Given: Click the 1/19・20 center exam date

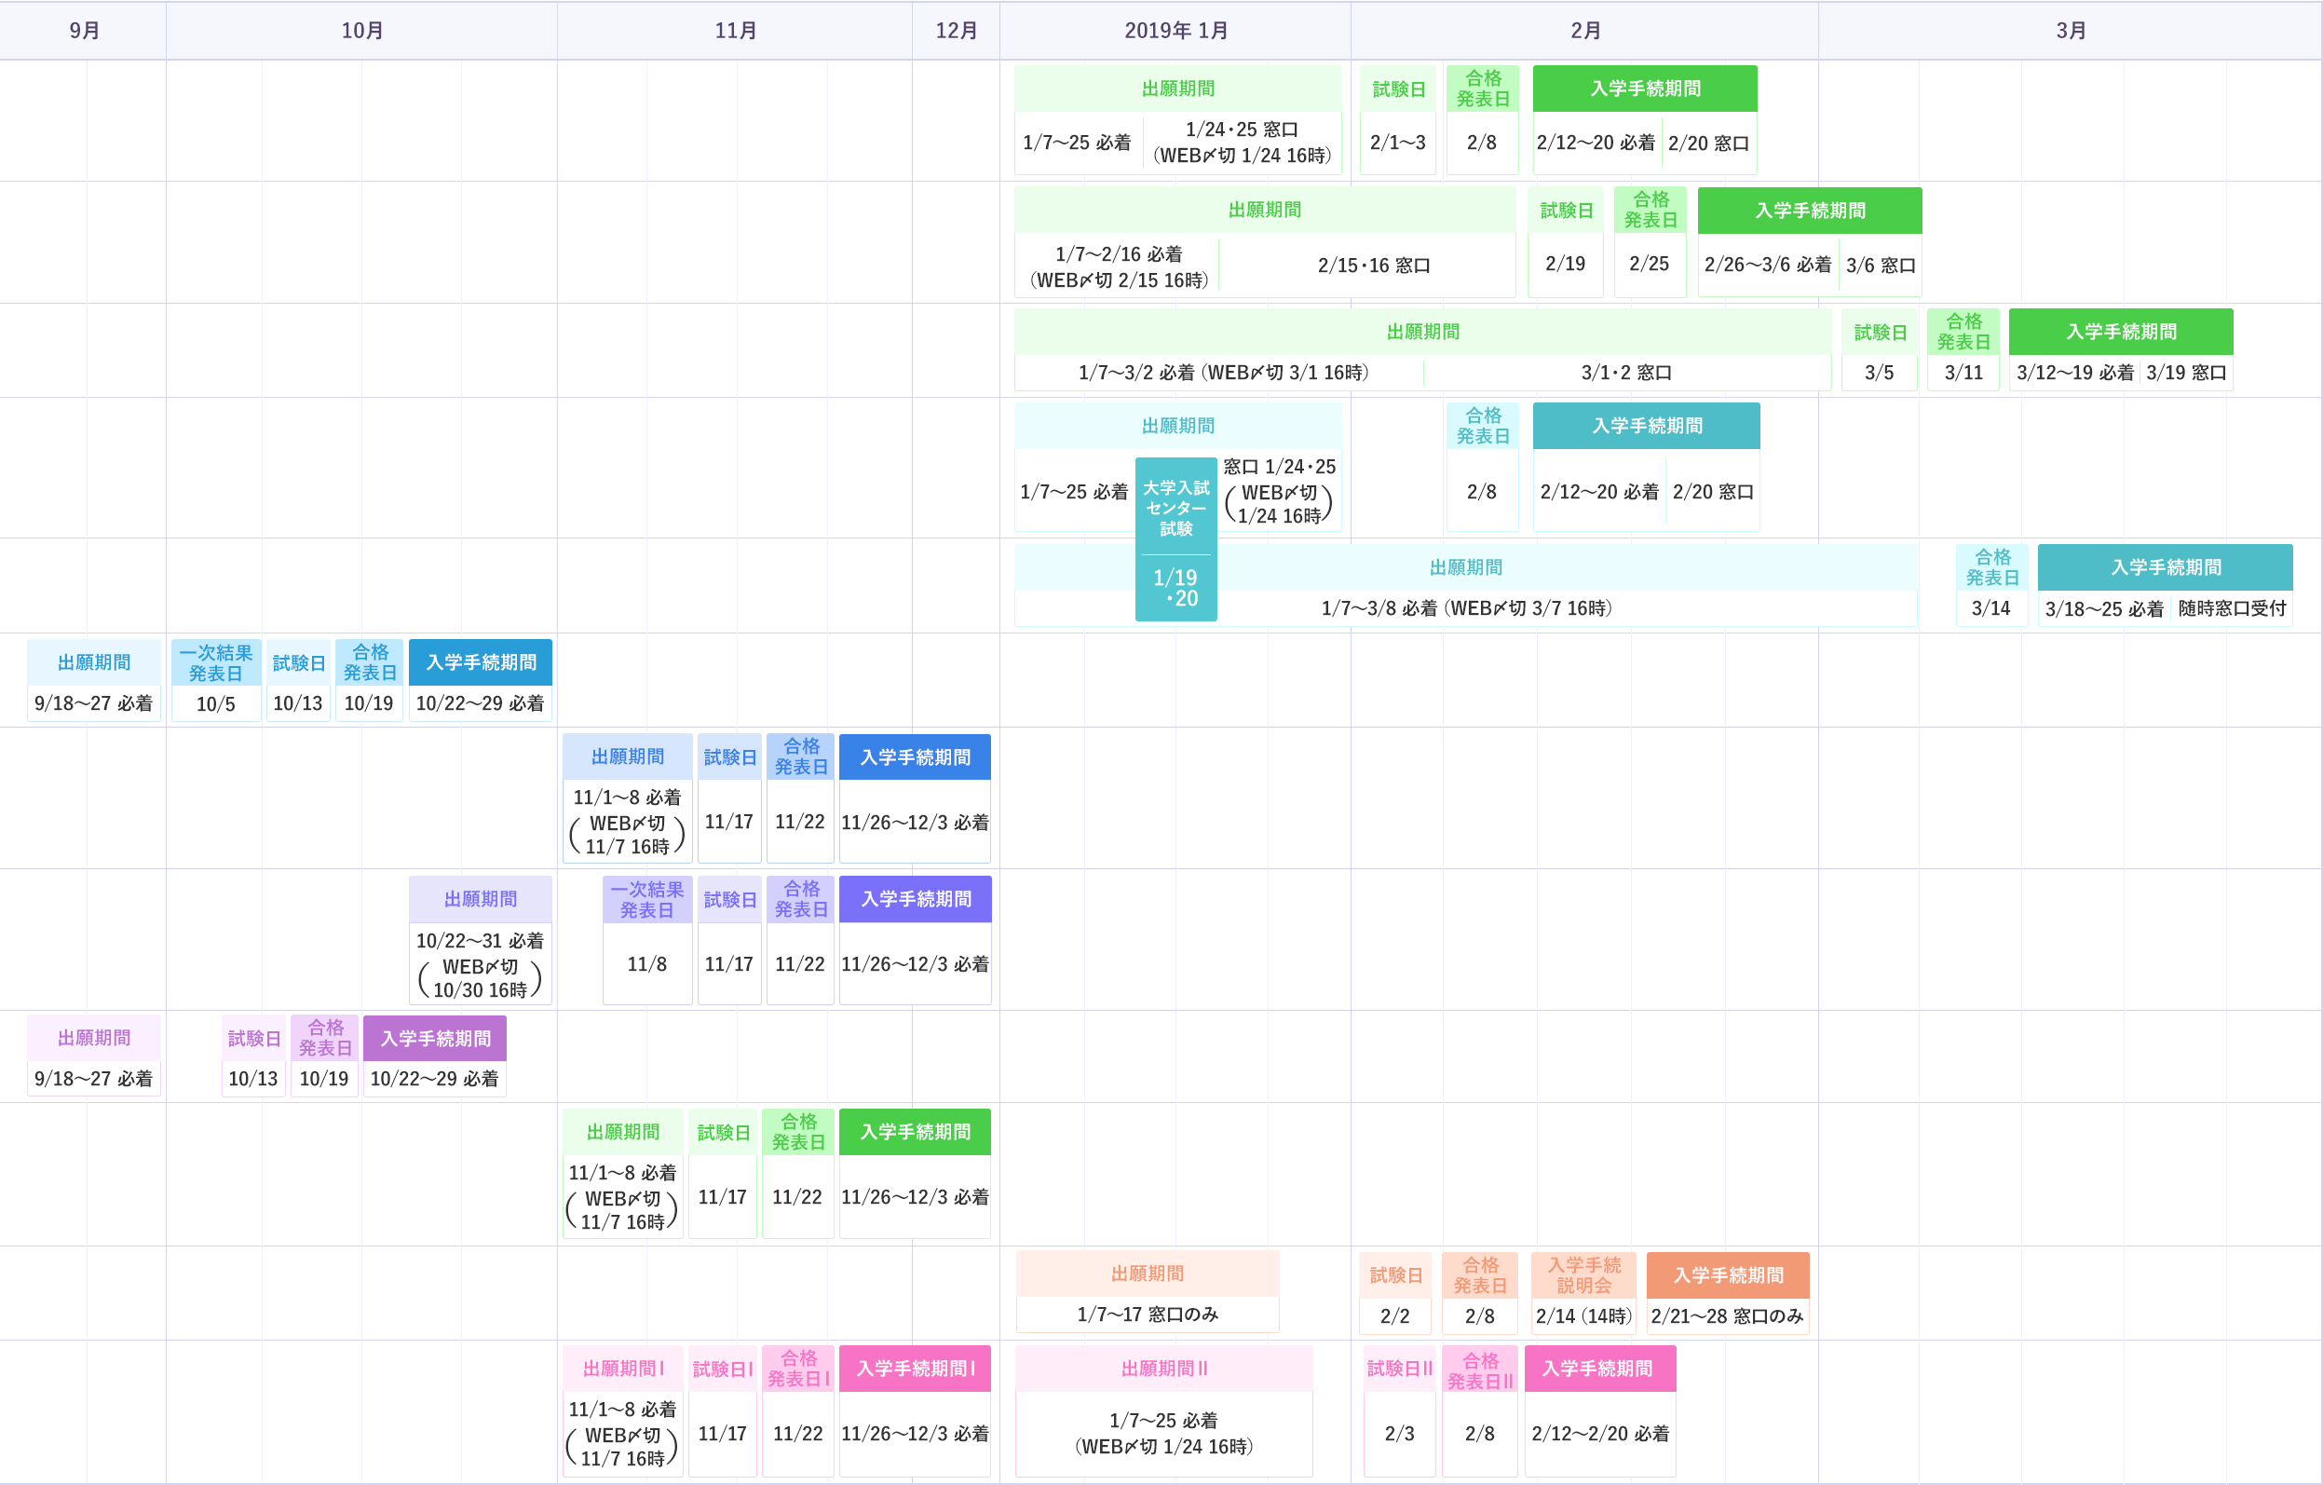Looking at the screenshot, I should pos(1175,588).
